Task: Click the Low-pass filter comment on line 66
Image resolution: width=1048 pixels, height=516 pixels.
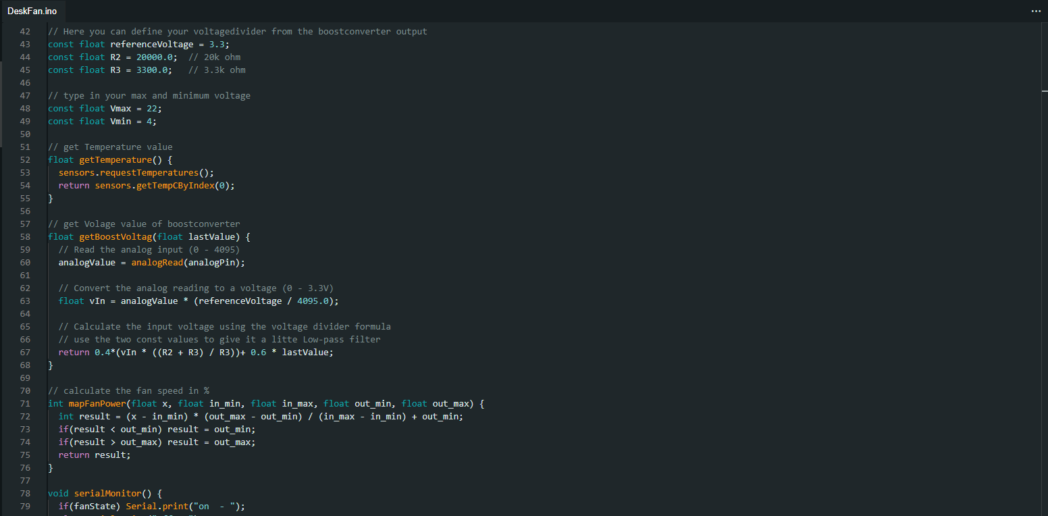Action: pos(219,339)
